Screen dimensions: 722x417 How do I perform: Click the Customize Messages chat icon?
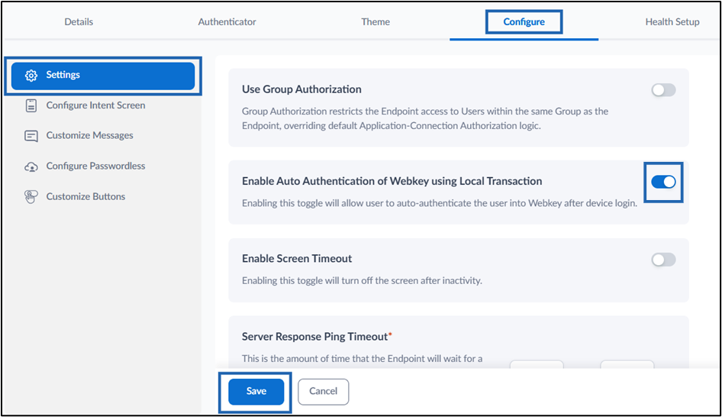coord(31,136)
